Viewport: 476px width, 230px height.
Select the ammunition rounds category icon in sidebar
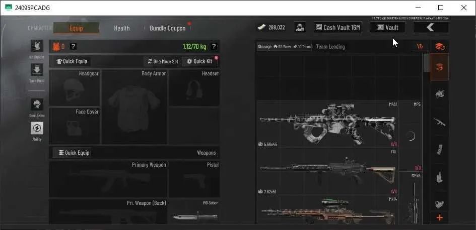click(440, 178)
